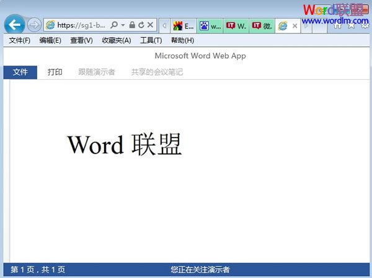This screenshot has width=372, height=278.
Task: Open the browser Tools gear icon
Action: click(x=365, y=25)
